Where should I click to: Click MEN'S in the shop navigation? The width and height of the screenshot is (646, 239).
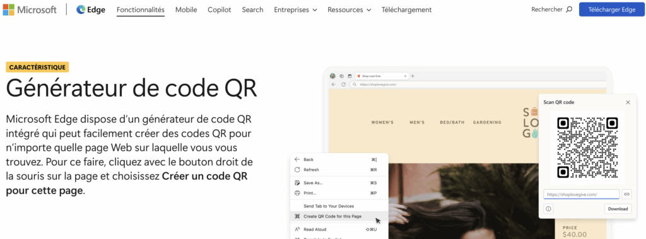[417, 122]
